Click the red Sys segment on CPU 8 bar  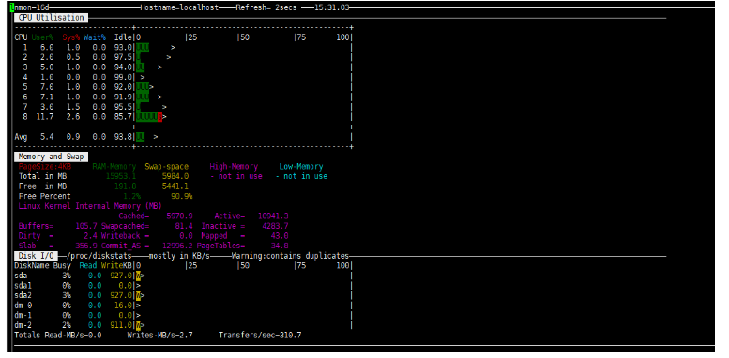pyautogui.click(x=159, y=117)
